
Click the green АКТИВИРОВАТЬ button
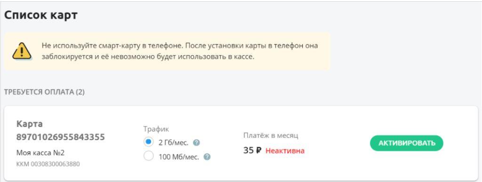pyautogui.click(x=406, y=143)
